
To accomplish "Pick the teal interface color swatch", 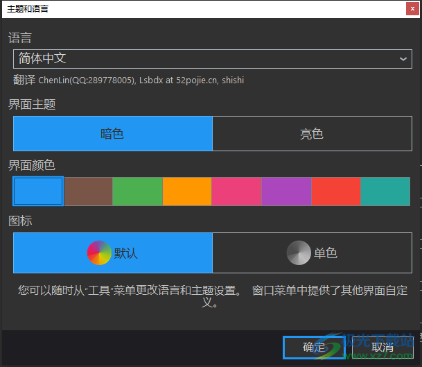I will point(385,191).
